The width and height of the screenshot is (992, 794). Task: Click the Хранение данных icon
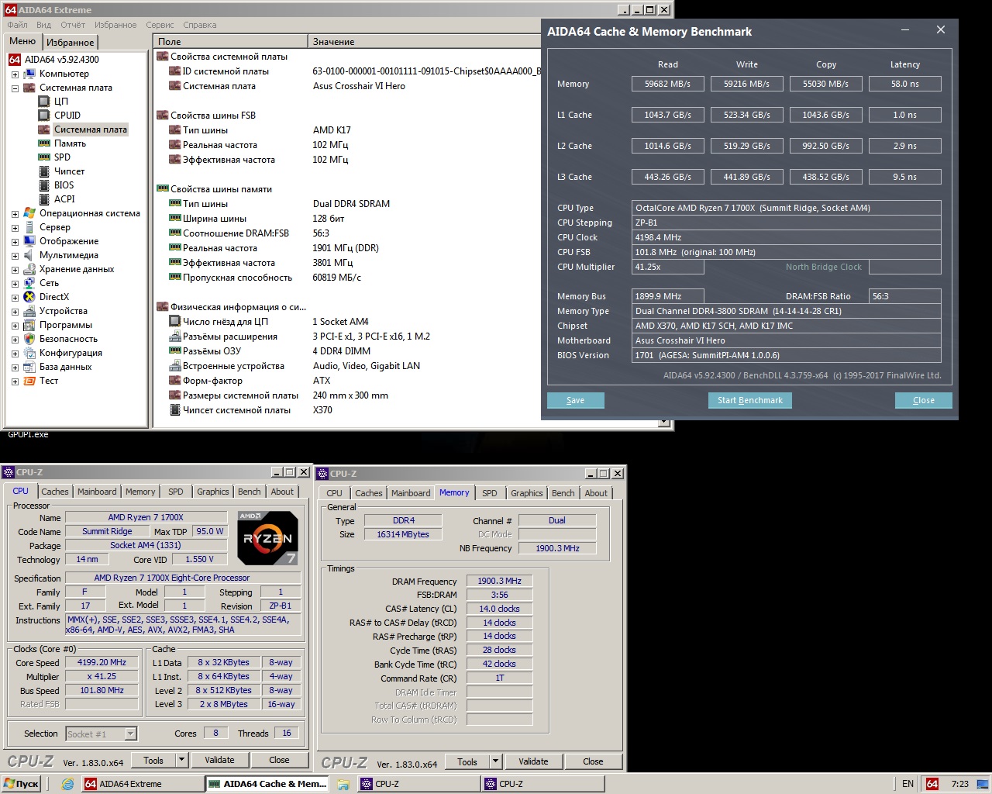(29, 269)
